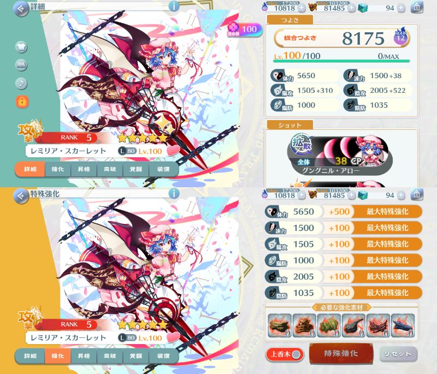The height and width of the screenshot is (374, 437).
Task: Click 最大特殊強化 for 体力 stat
Action: tap(387, 212)
